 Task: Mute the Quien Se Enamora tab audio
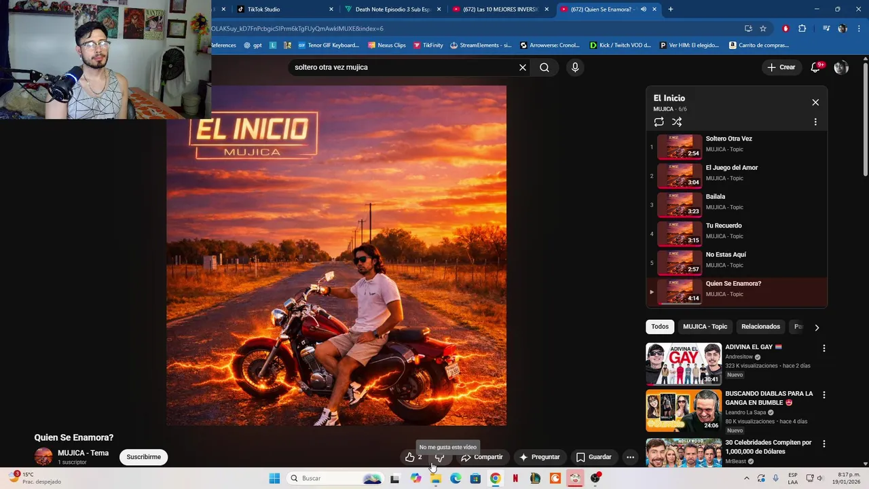[643, 10]
